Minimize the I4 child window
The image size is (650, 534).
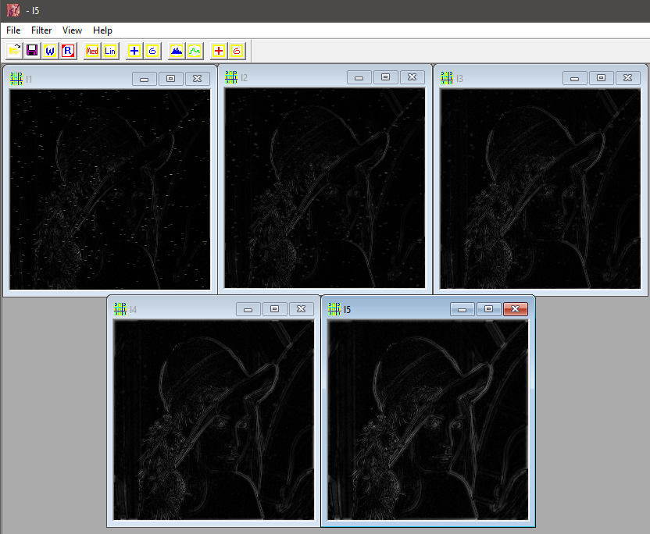(x=248, y=309)
